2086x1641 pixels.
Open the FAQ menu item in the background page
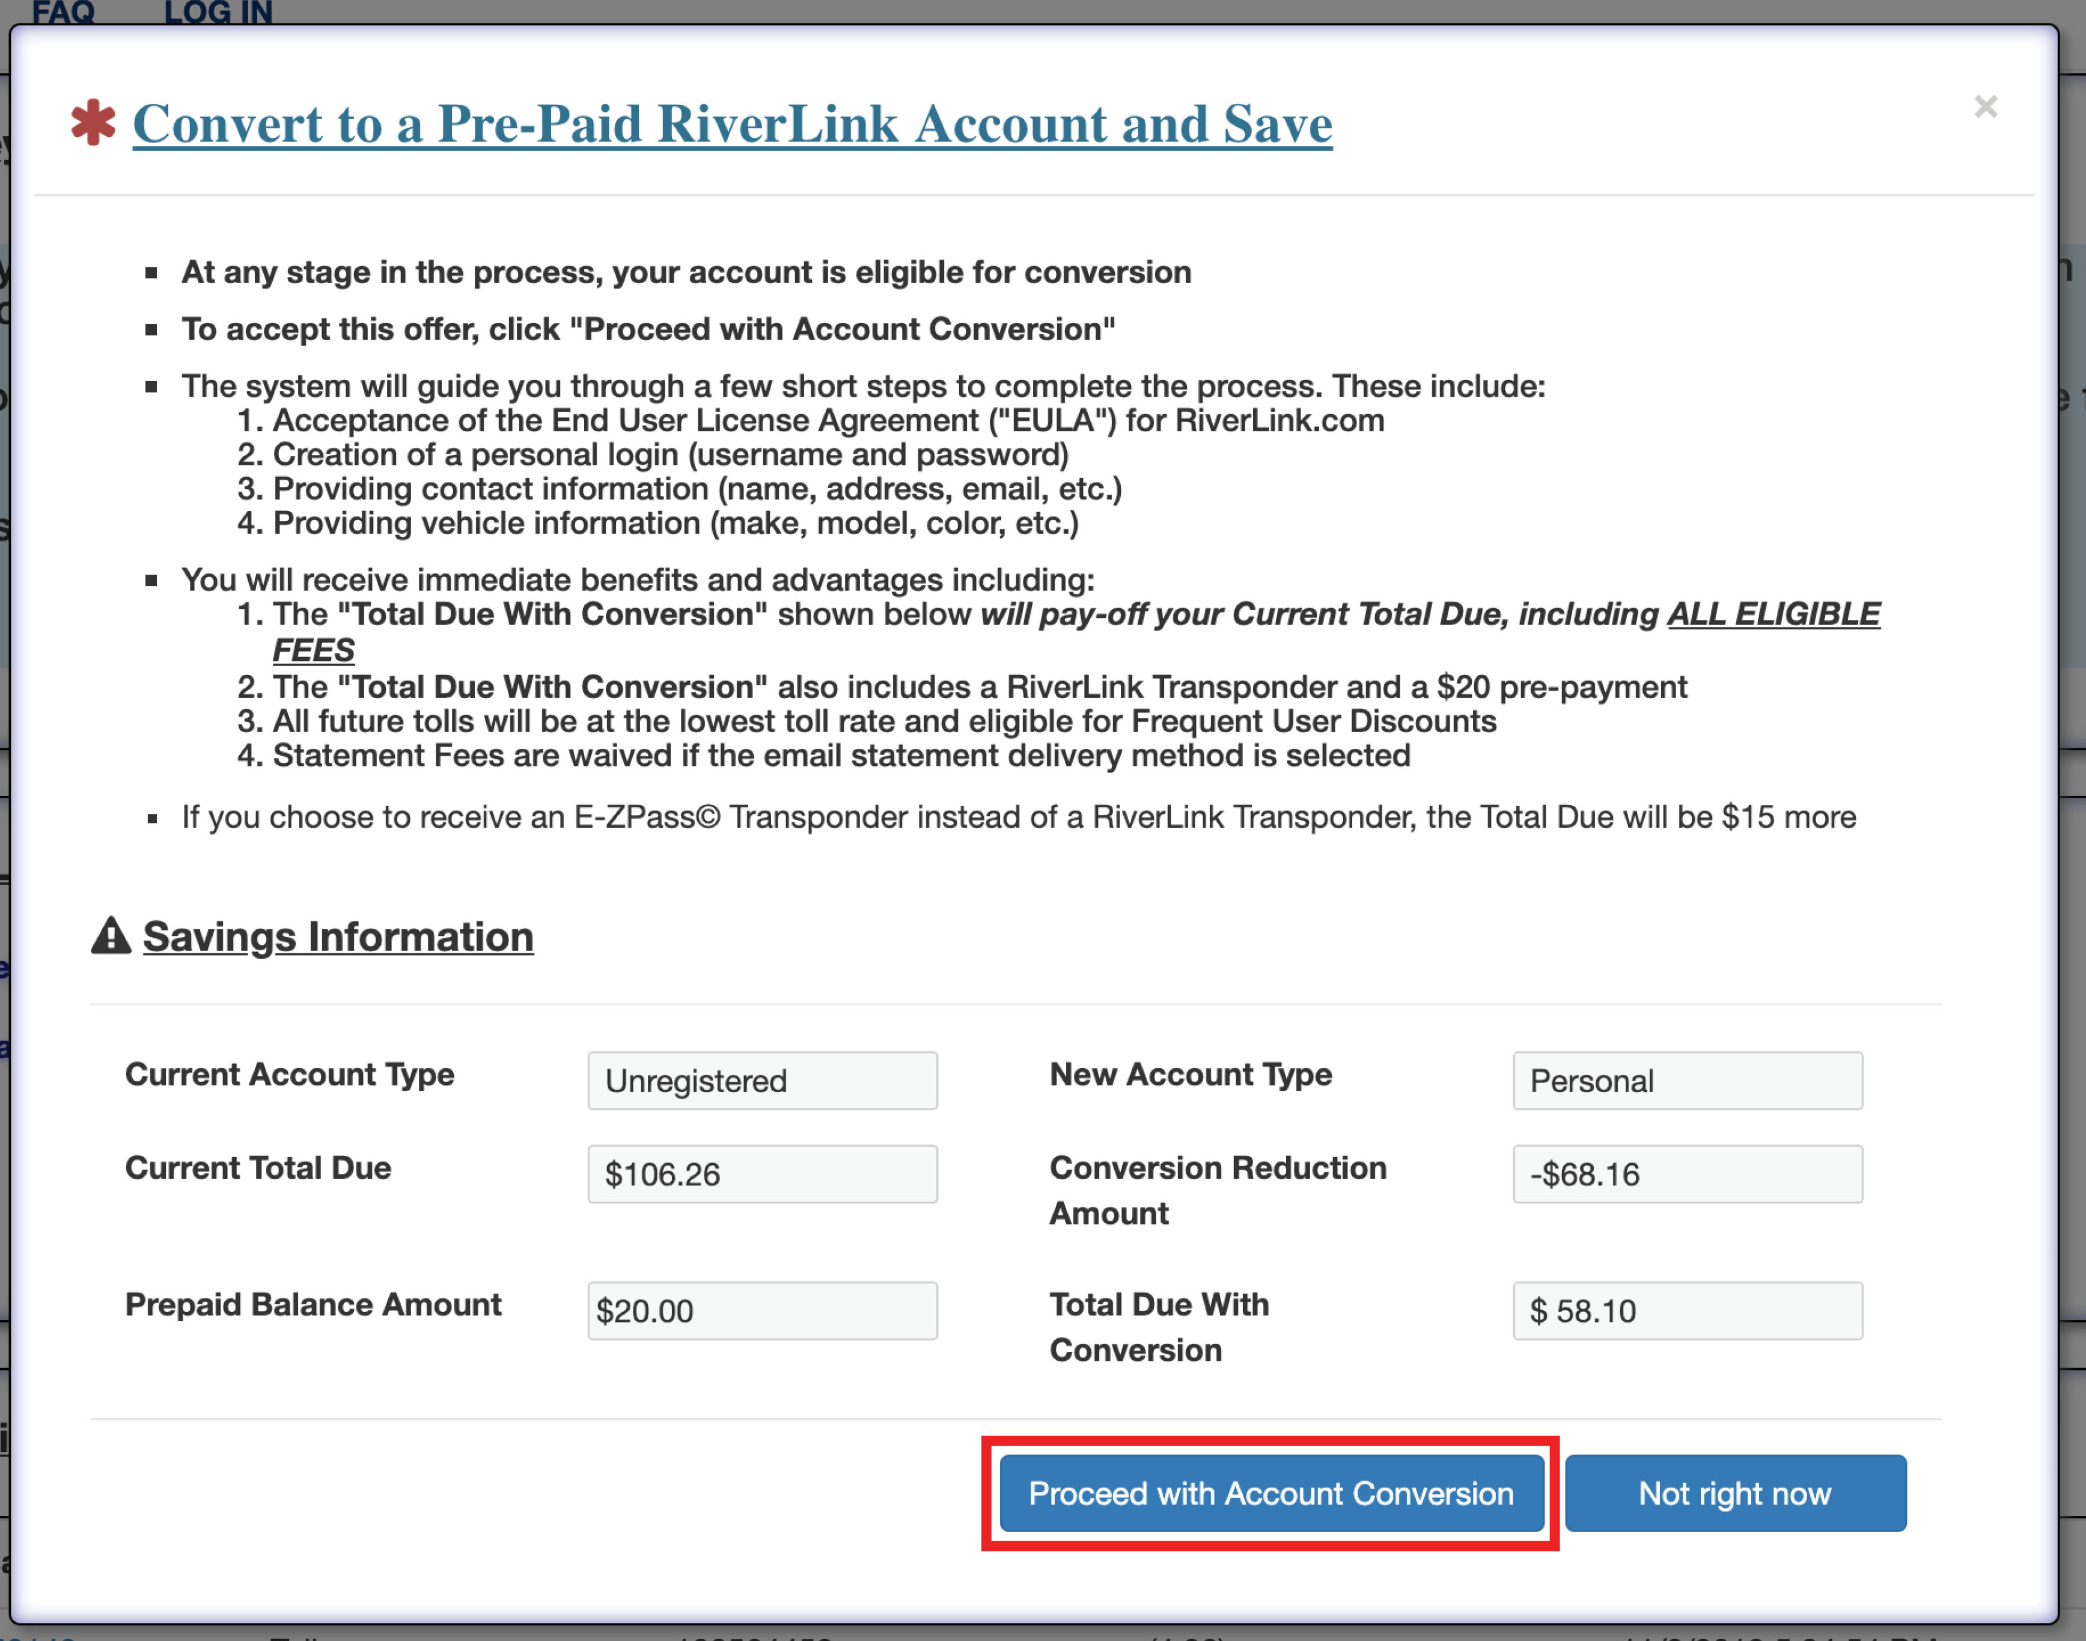point(63,13)
